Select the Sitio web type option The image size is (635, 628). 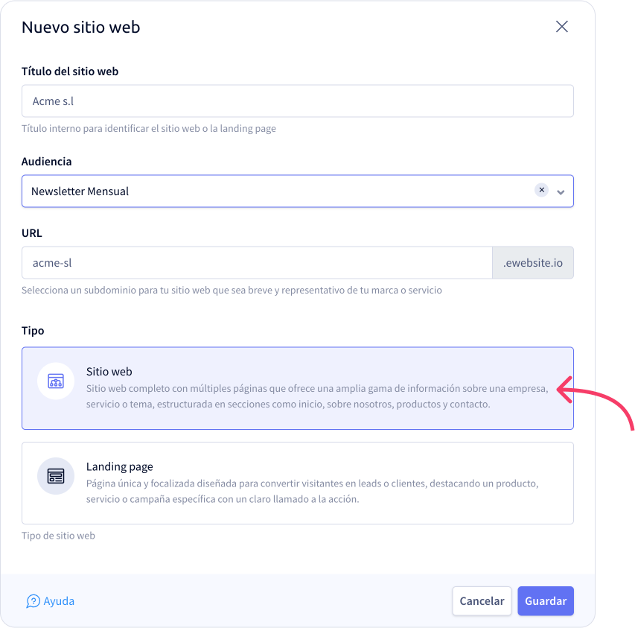click(x=298, y=388)
